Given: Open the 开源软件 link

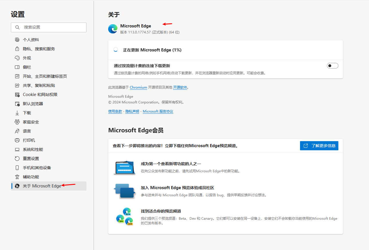Looking at the screenshot, I should pos(180,87).
